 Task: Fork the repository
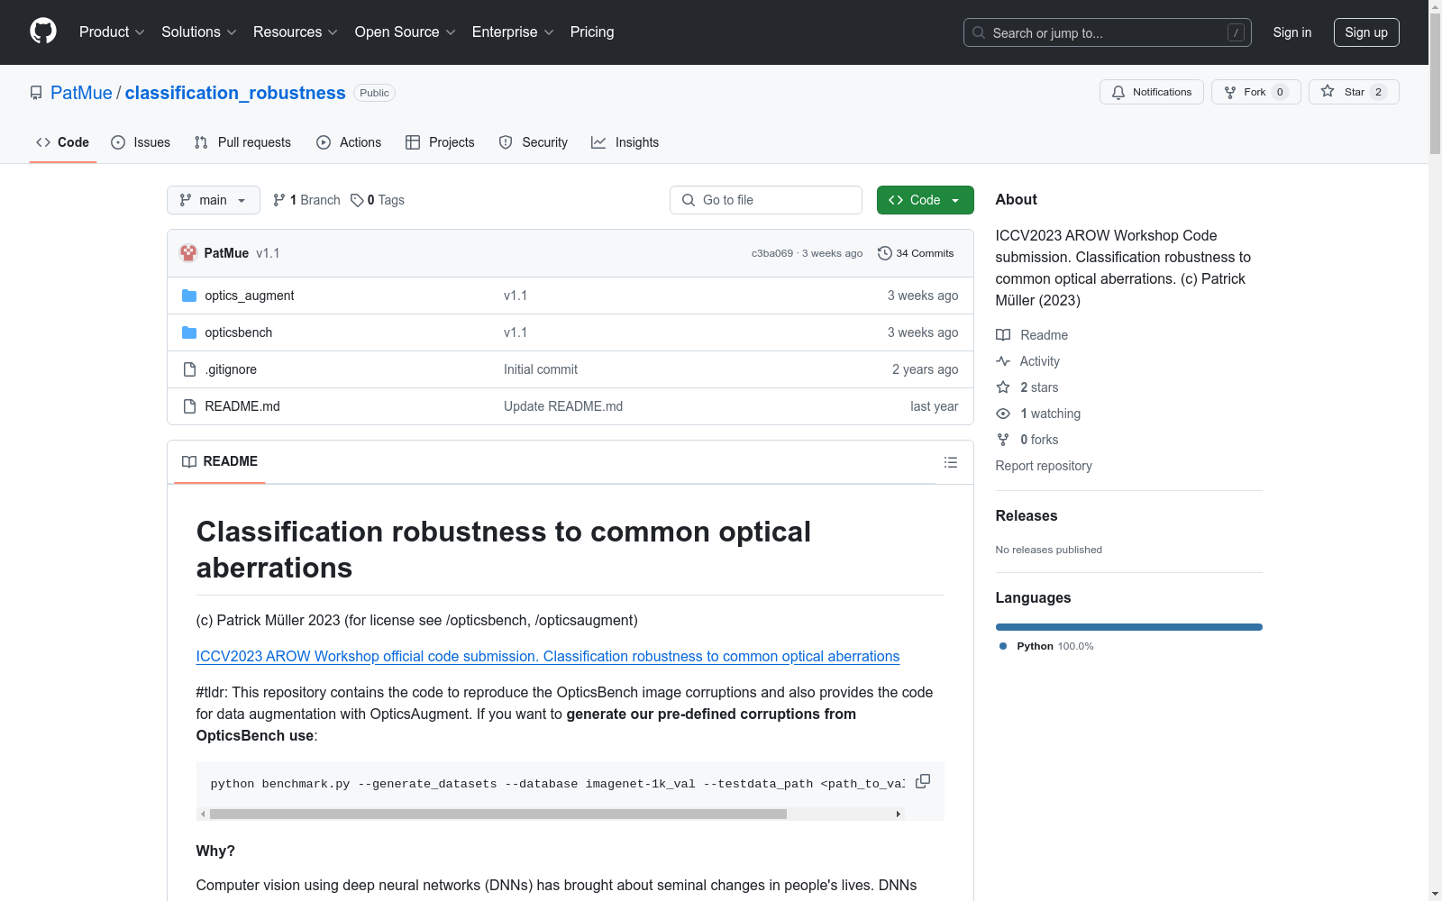1256,92
